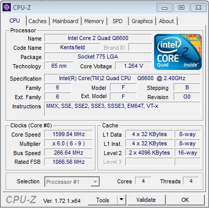Click the Revision value G0

tap(187, 97)
